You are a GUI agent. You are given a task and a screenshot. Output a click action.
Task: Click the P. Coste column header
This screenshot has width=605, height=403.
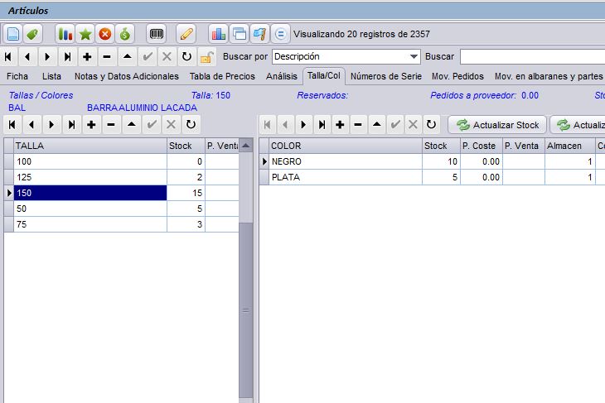pyautogui.click(x=482, y=146)
